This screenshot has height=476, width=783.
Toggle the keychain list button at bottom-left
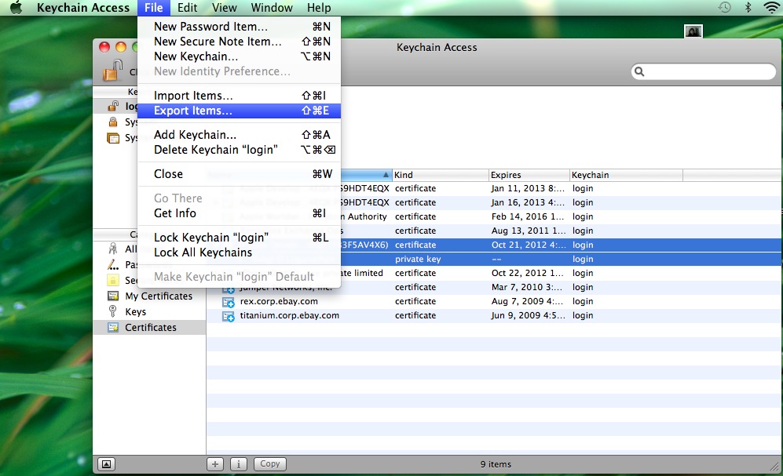[106, 464]
